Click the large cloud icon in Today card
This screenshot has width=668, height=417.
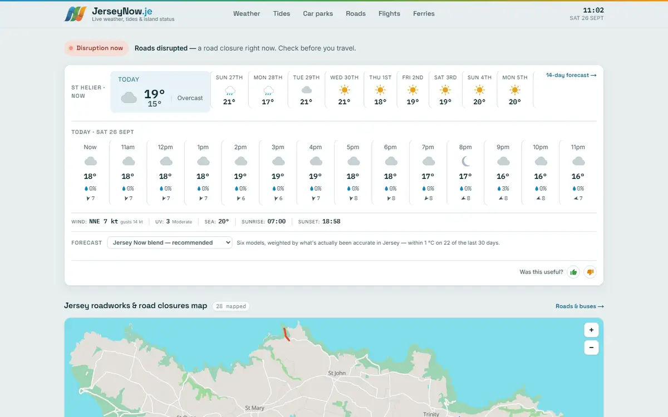[x=129, y=98]
